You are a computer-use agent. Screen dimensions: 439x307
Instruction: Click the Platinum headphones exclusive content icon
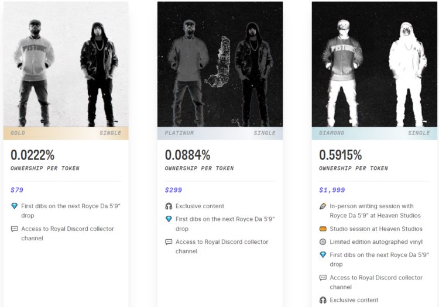pyautogui.click(x=169, y=206)
